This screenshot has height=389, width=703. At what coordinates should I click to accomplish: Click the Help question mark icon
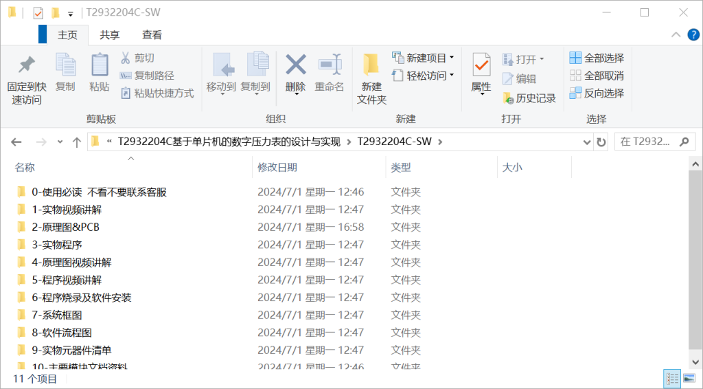pos(693,34)
